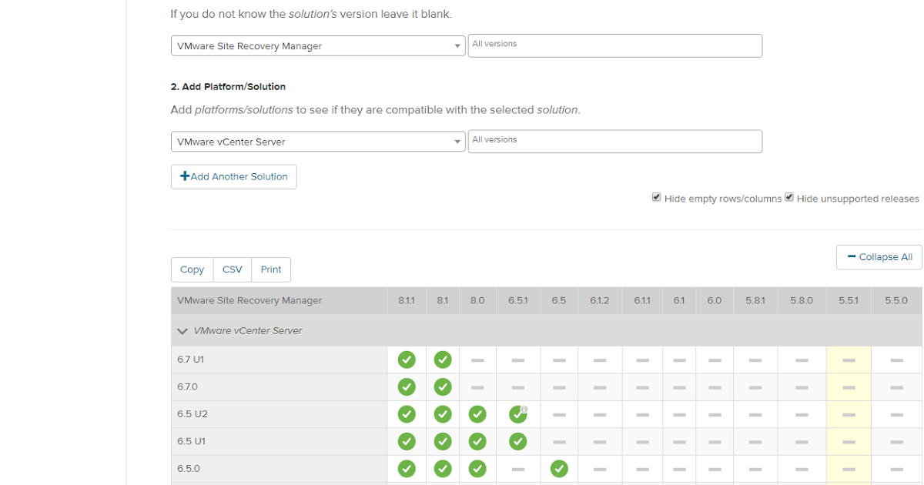Collapse the VMware vCenter Server table section
The width and height of the screenshot is (924, 485).
182,331
